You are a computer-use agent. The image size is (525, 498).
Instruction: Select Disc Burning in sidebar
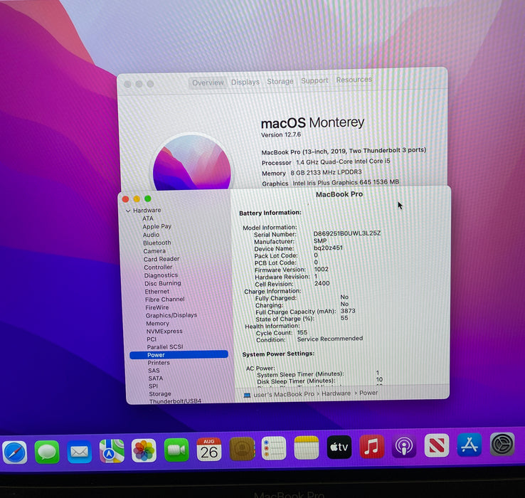pyautogui.click(x=163, y=283)
